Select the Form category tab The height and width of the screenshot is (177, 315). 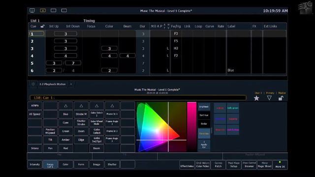pos(81,164)
